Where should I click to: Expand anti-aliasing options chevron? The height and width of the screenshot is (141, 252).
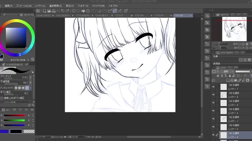(31, 88)
